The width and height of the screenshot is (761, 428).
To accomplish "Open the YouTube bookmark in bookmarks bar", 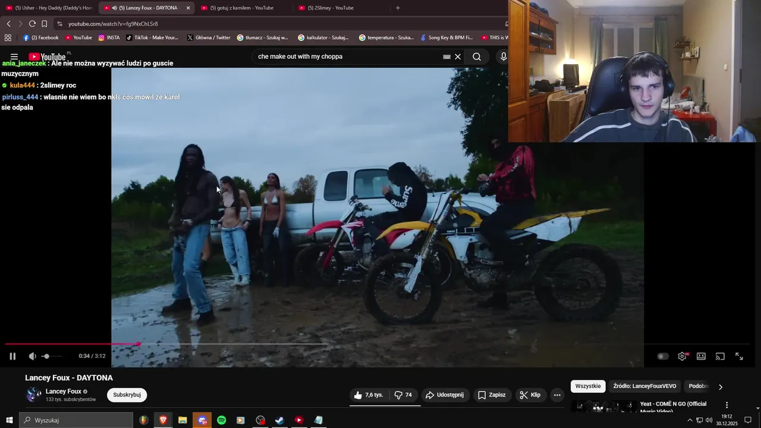I will tap(78, 37).
